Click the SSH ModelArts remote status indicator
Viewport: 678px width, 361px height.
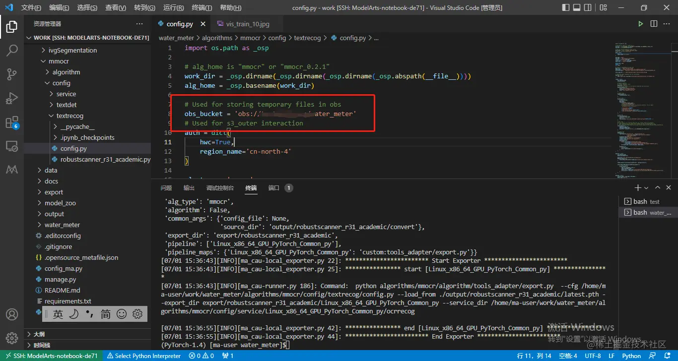pos(51,356)
